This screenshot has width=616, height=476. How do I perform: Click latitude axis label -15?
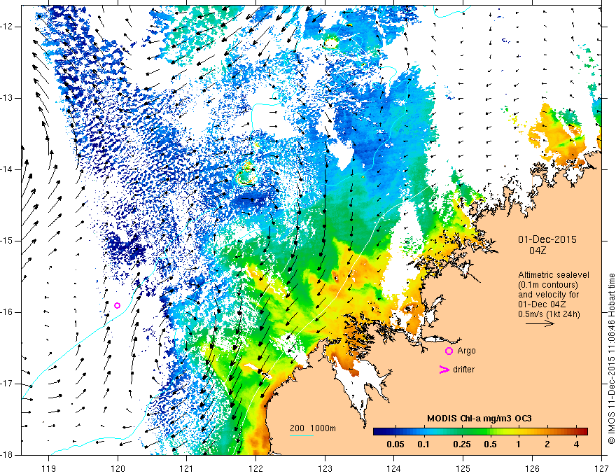tap(8, 241)
